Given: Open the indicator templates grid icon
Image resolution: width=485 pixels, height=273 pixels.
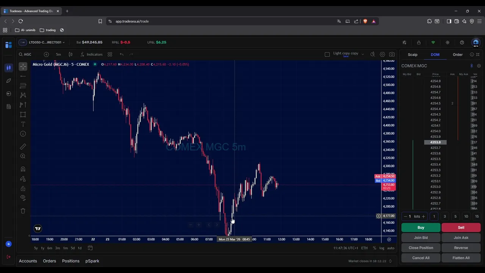Looking at the screenshot, I should (110, 54).
